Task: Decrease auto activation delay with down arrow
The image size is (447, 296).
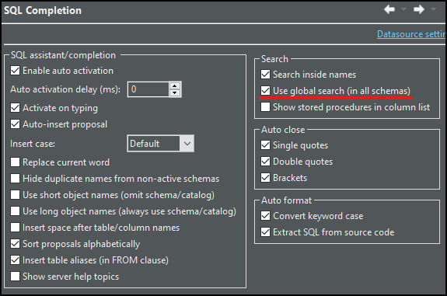Action: pyautogui.click(x=175, y=93)
